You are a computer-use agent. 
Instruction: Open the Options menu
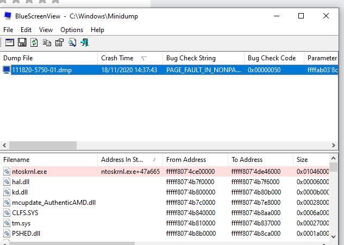(x=72, y=30)
